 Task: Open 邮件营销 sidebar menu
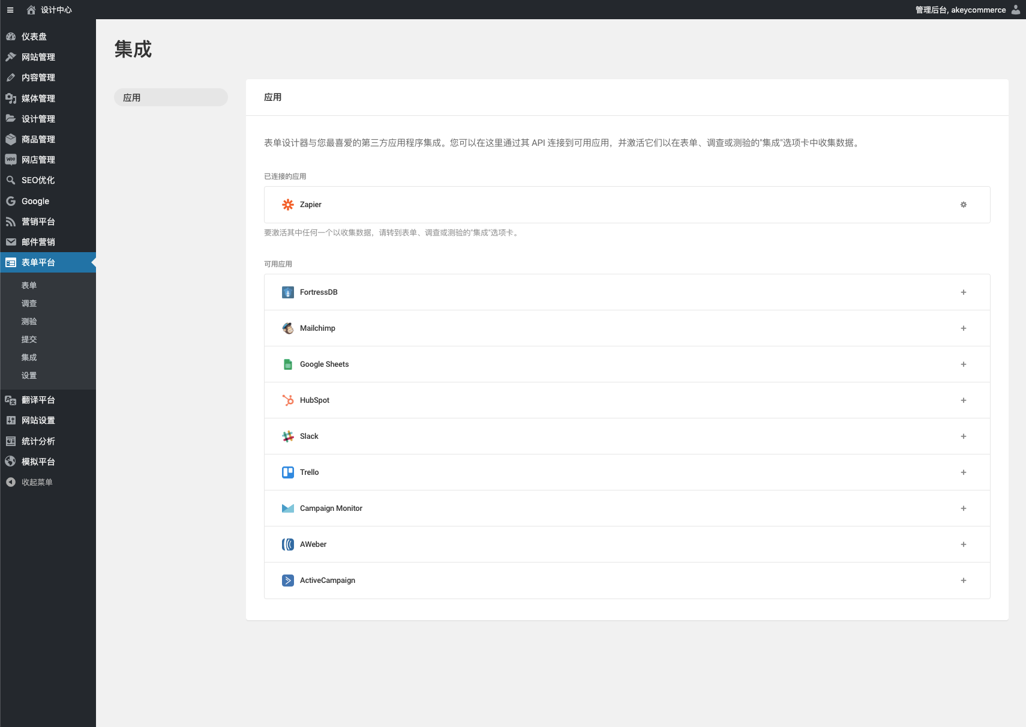pyautogui.click(x=48, y=242)
